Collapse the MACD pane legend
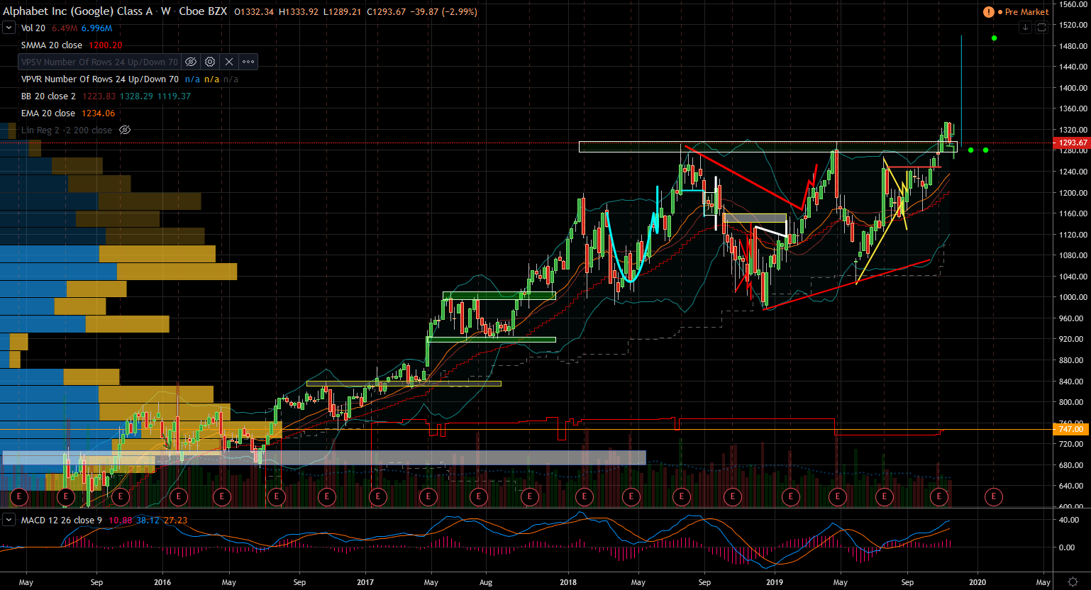 [x=9, y=520]
